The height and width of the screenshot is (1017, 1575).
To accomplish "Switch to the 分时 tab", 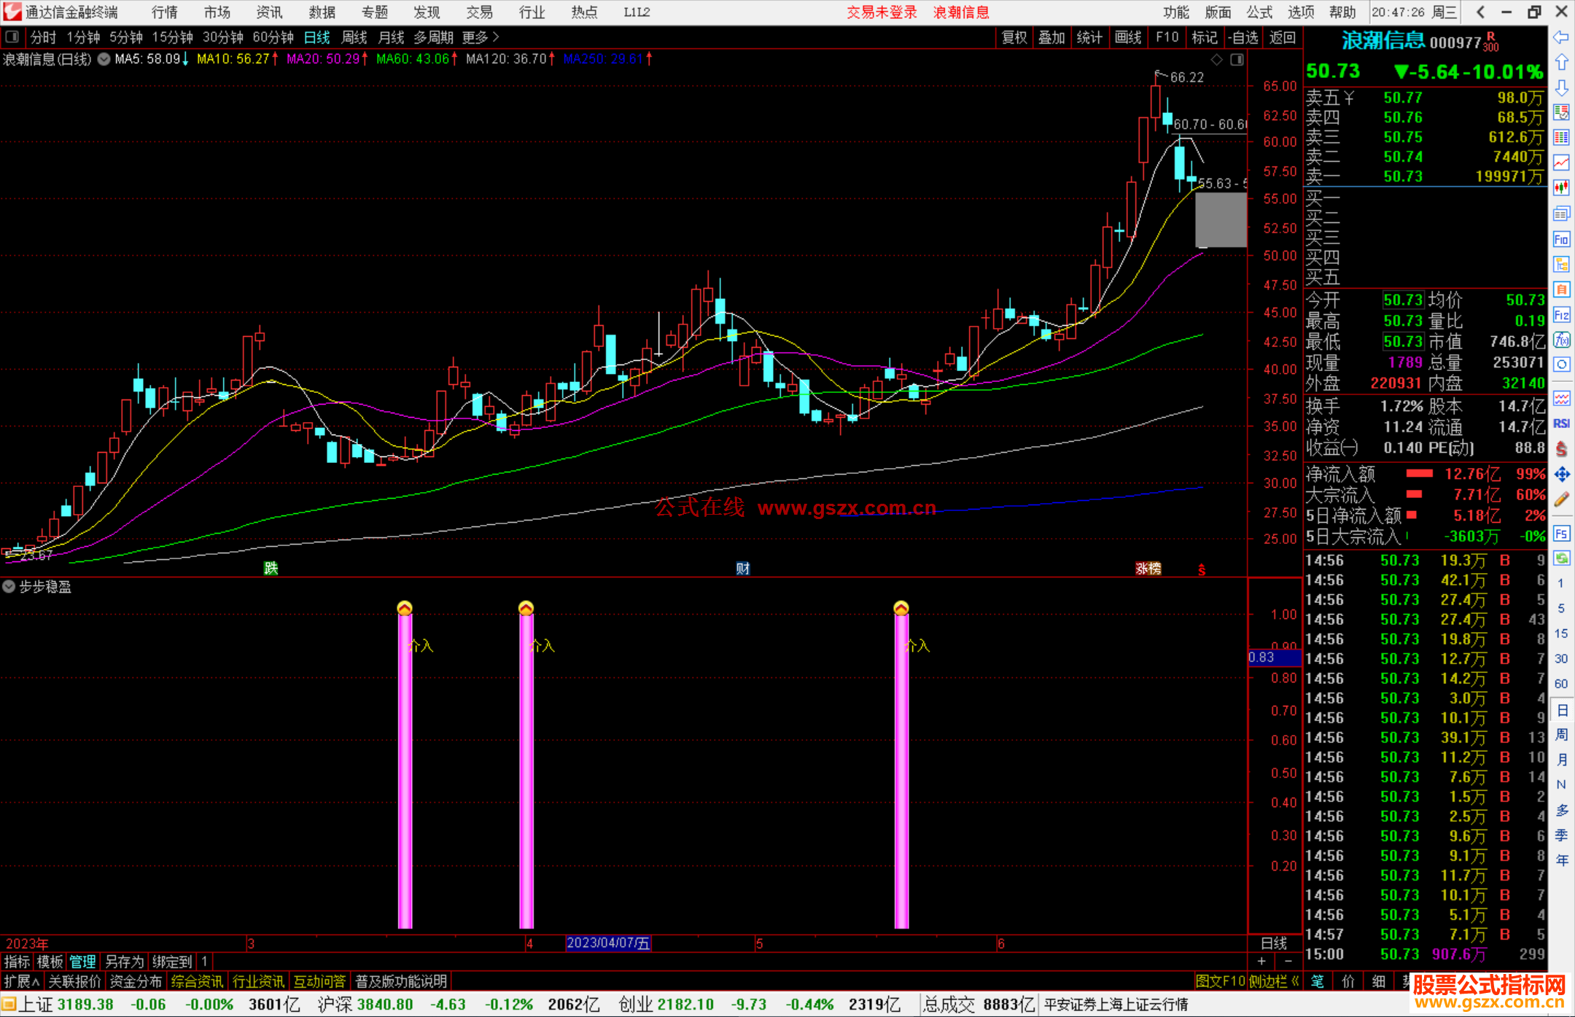I will click(x=43, y=37).
